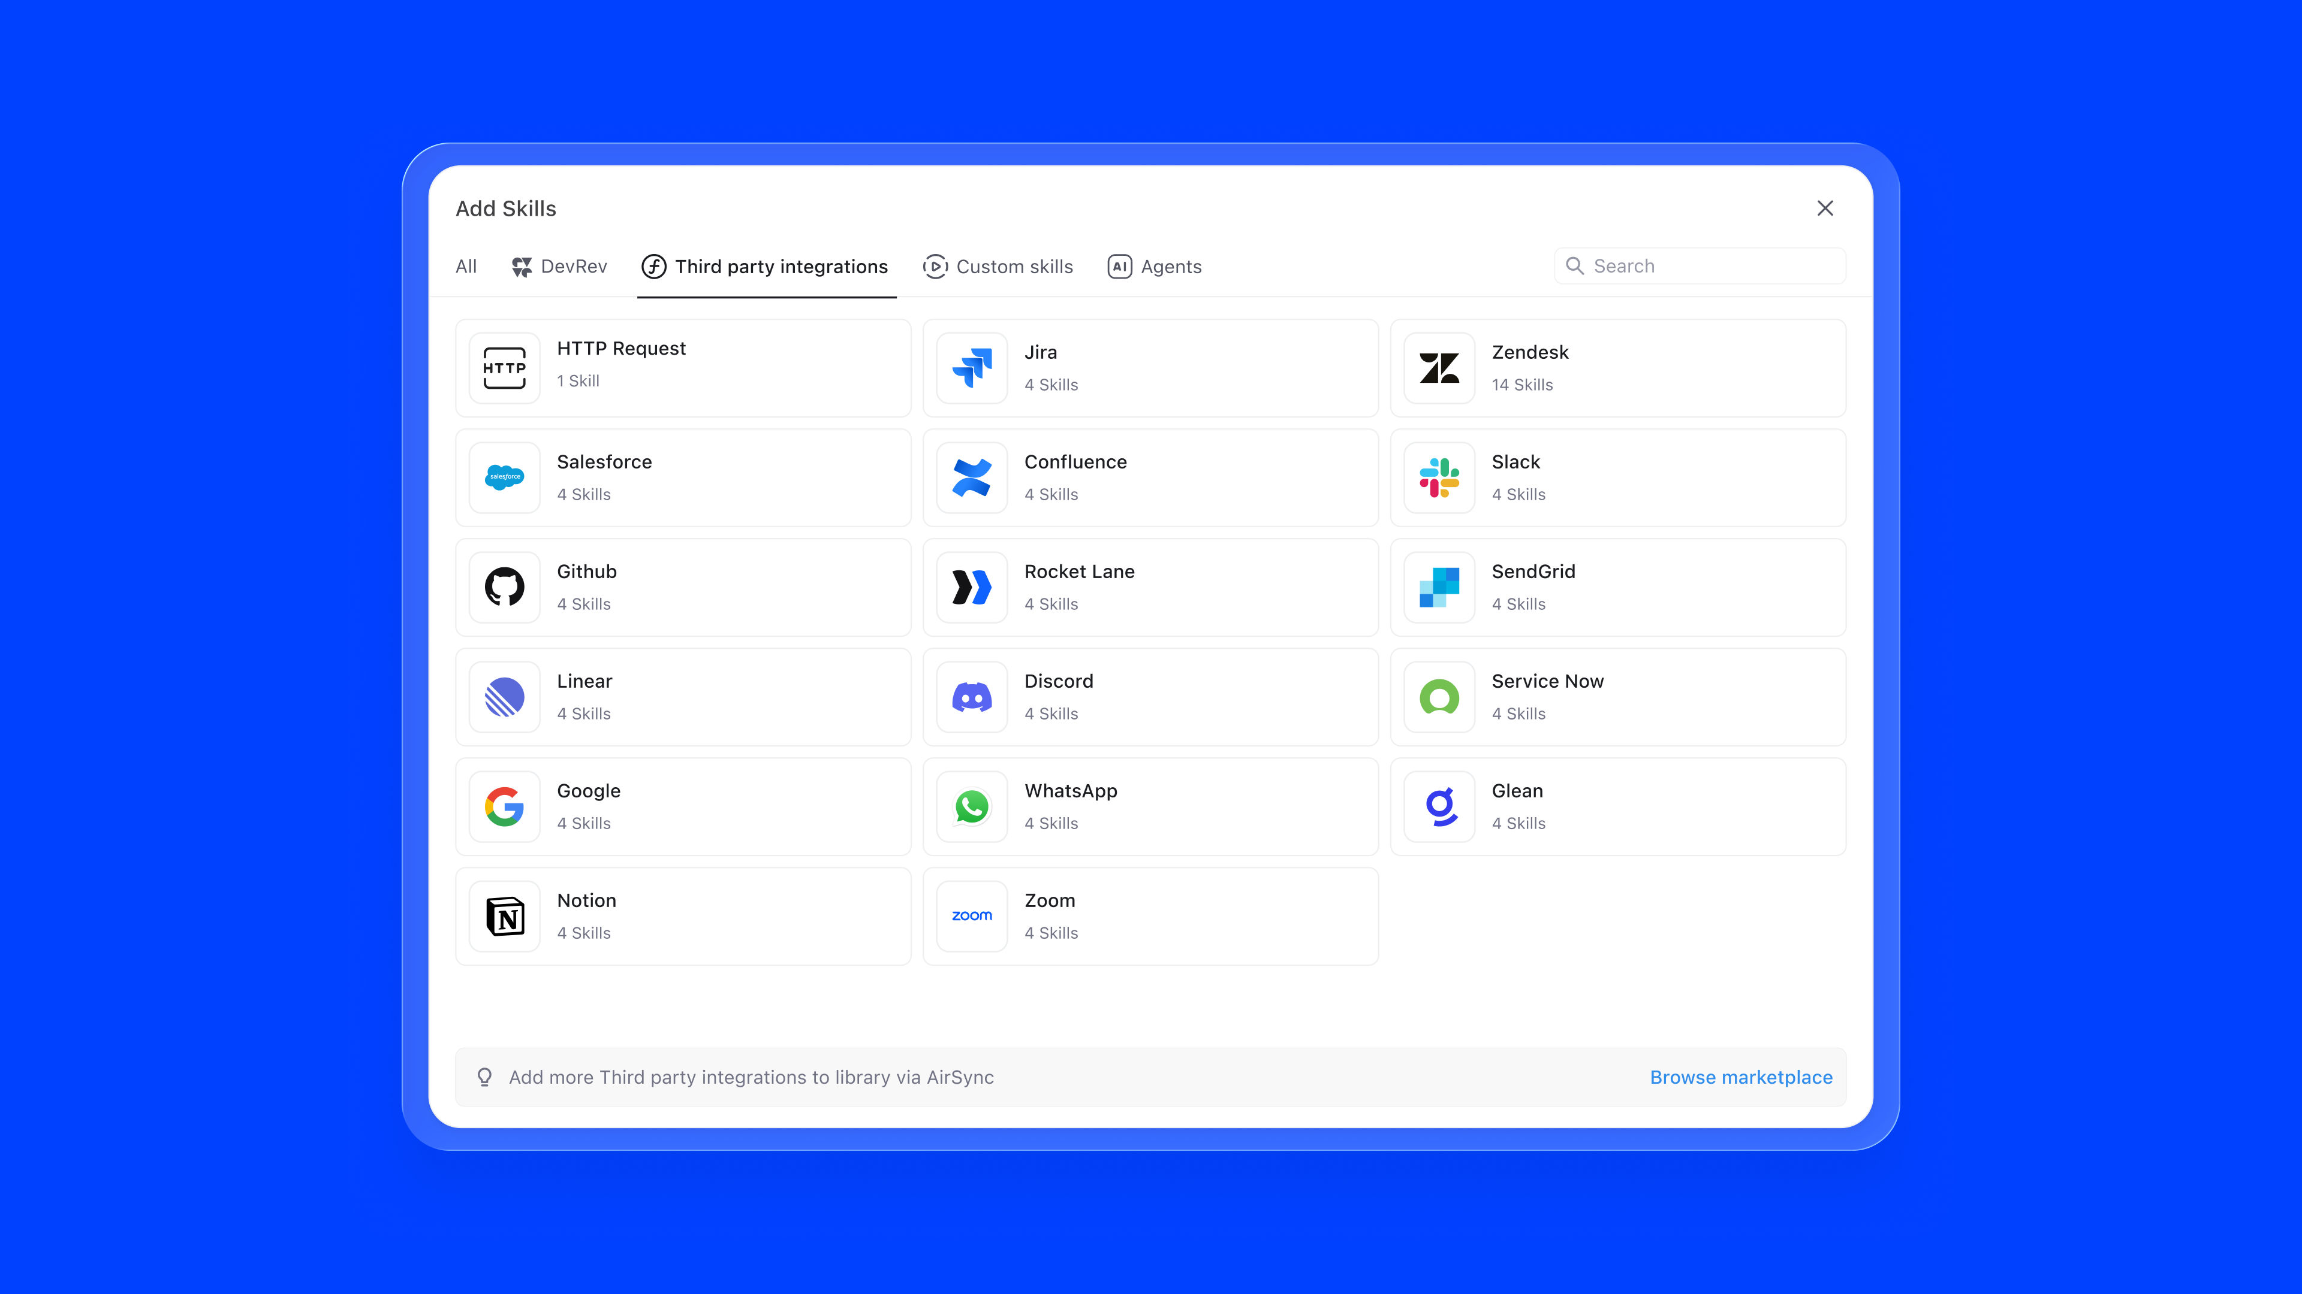Switch to the All tab
The height and width of the screenshot is (1294, 2302).
466,266
